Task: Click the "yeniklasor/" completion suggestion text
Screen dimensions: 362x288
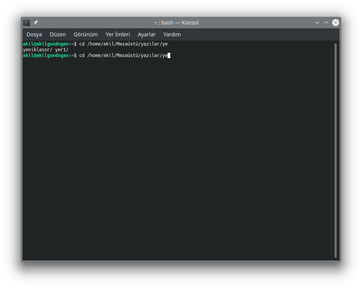Action: (x=38, y=50)
